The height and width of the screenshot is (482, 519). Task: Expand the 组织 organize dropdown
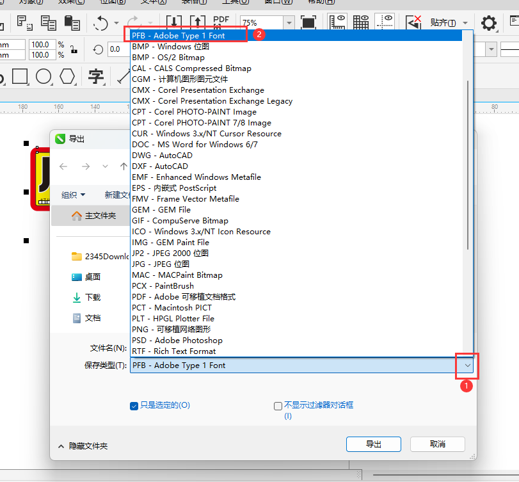tap(73, 195)
